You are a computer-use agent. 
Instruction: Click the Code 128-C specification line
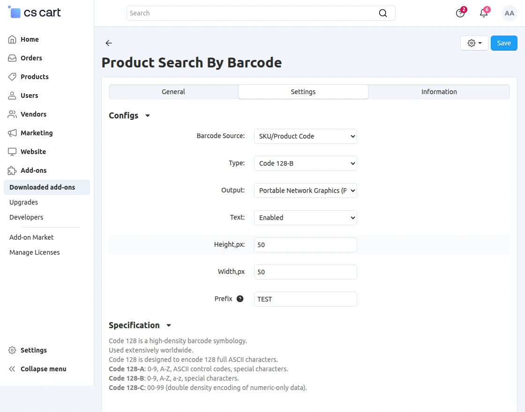point(208,388)
